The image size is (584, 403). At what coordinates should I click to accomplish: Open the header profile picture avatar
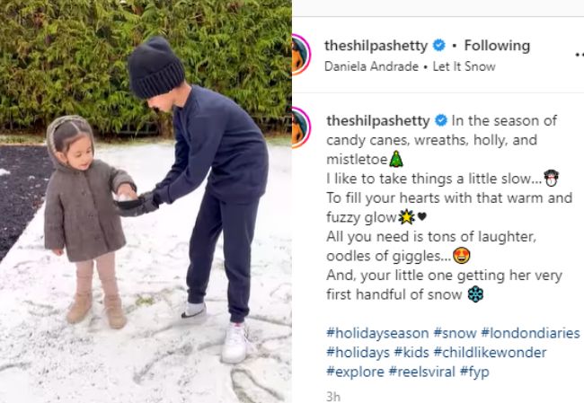click(301, 55)
